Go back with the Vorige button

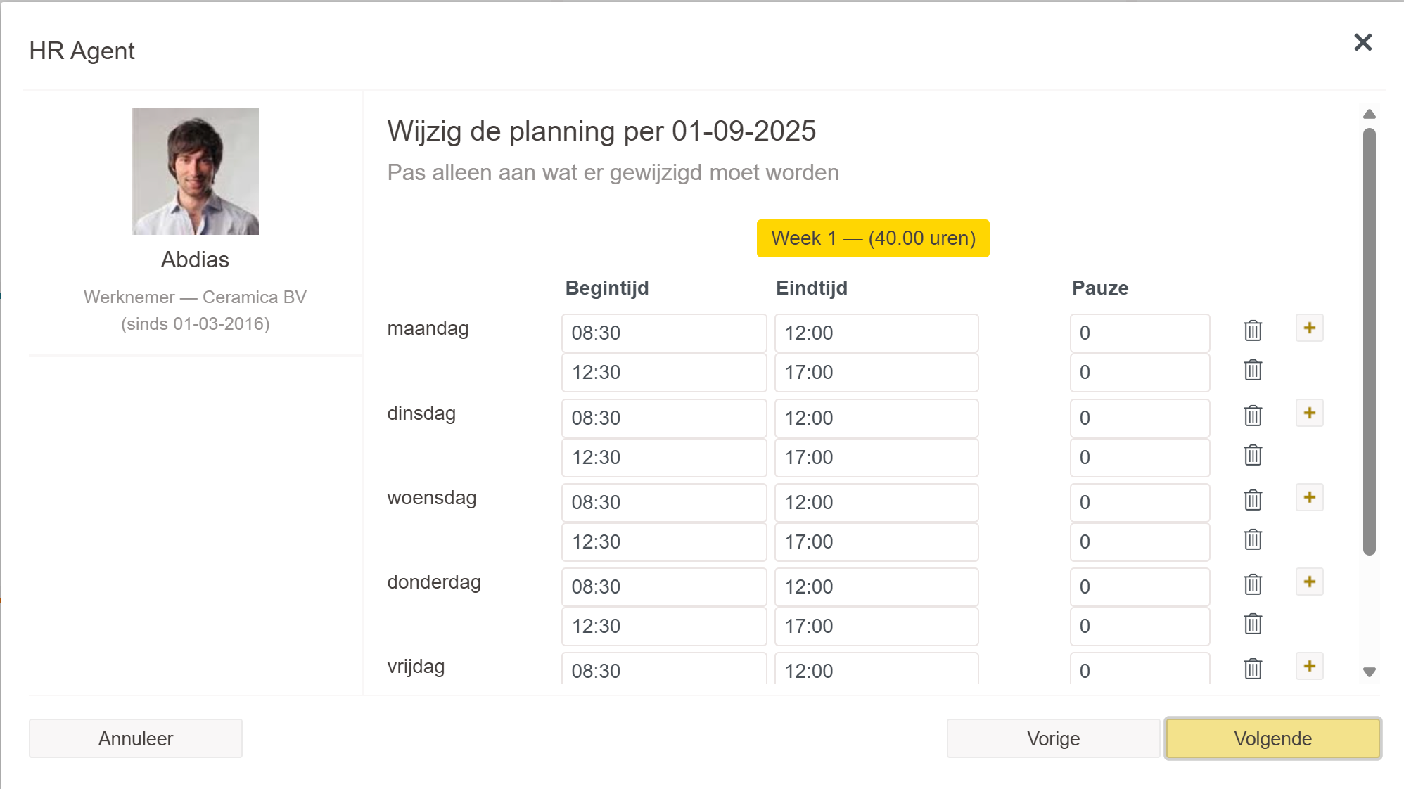1053,738
